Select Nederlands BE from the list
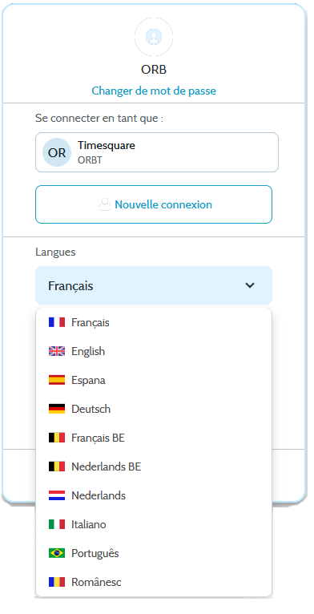The width and height of the screenshot is (314, 614). [x=154, y=467]
